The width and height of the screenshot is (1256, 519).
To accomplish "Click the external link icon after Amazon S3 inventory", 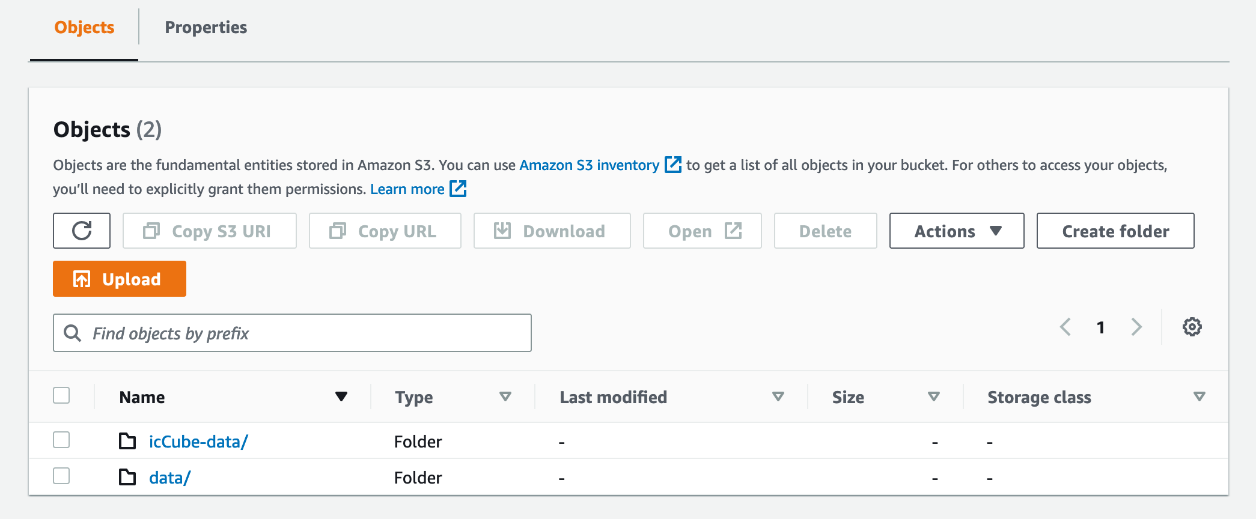I will tap(672, 165).
